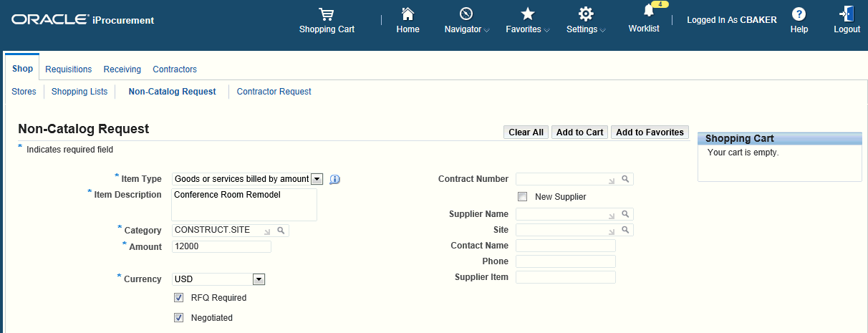
Task: Click the Add to Favorites button
Action: (x=650, y=132)
